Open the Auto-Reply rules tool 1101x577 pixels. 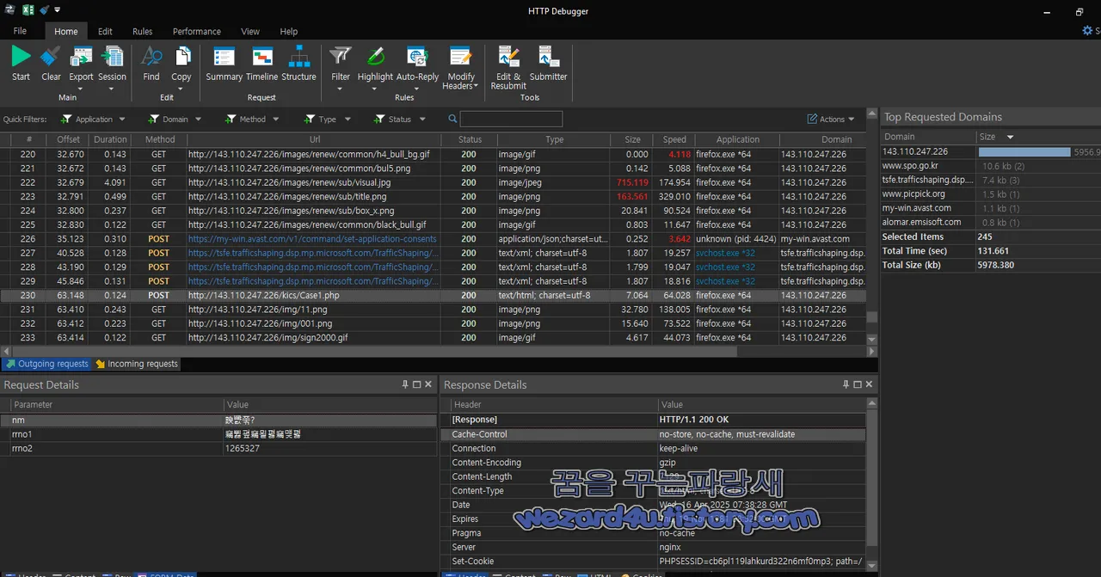[x=417, y=64]
